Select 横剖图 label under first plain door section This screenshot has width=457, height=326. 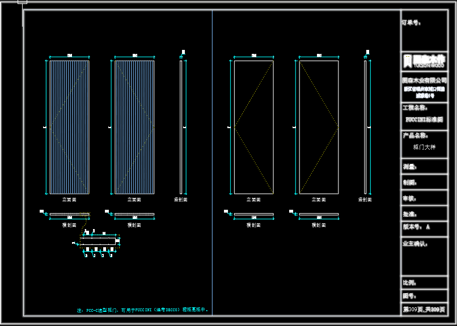tap(253, 225)
